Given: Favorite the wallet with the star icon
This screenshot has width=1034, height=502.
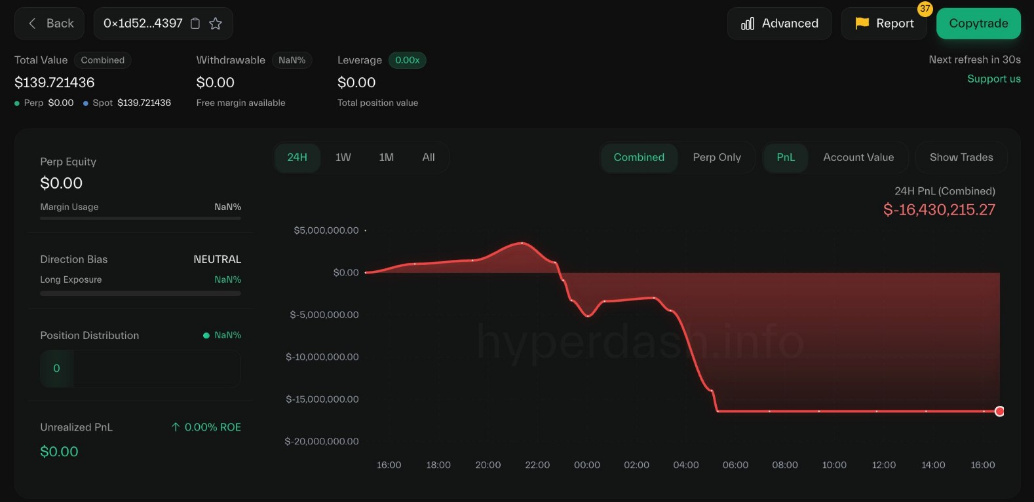Looking at the screenshot, I should click(216, 24).
